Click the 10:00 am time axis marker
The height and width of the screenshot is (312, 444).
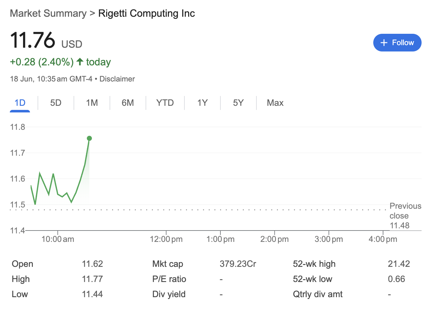tap(58, 239)
